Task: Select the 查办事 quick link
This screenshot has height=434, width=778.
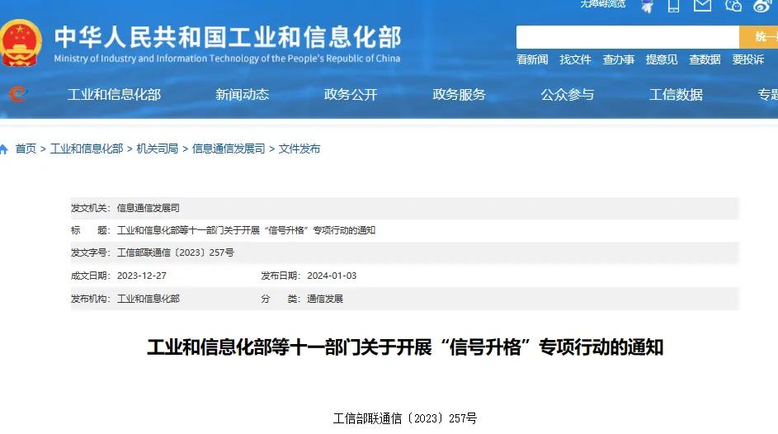Action: (x=618, y=59)
